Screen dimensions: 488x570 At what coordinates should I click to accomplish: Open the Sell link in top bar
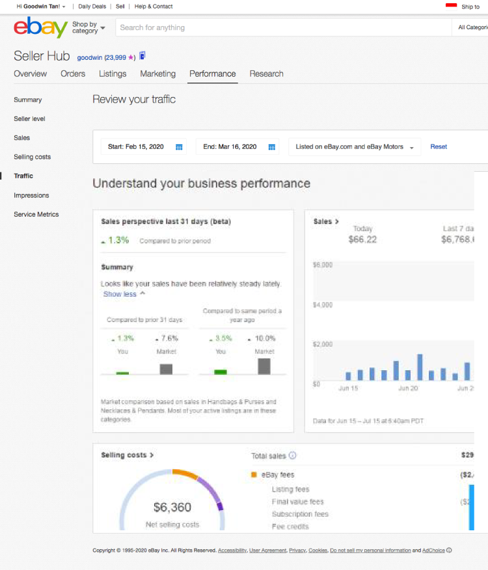120,7
